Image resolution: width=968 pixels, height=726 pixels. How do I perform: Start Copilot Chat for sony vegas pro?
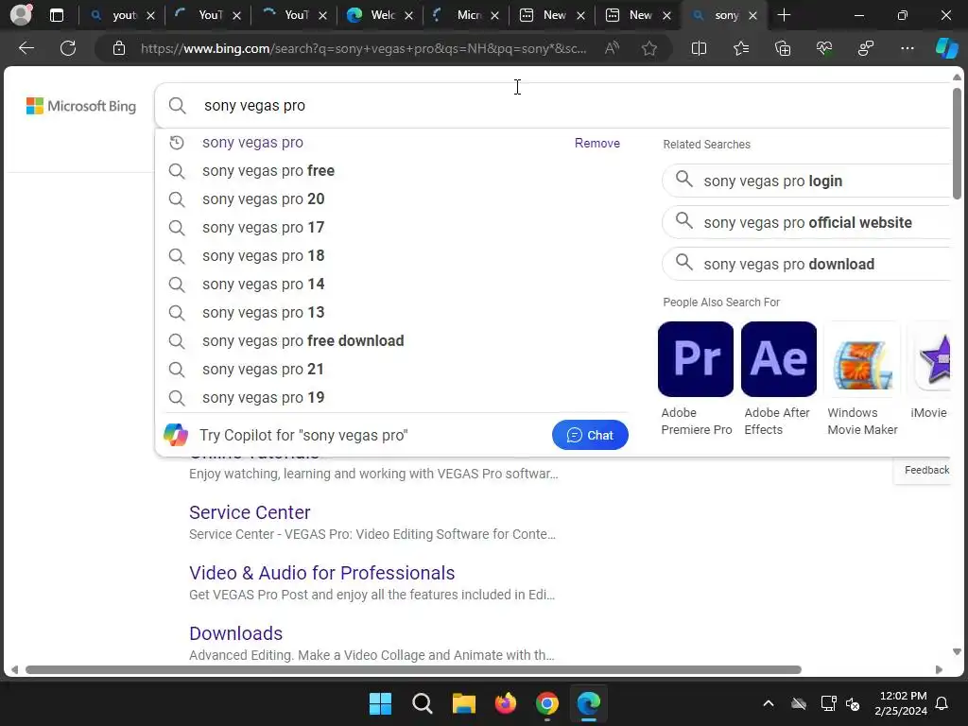pyautogui.click(x=590, y=435)
